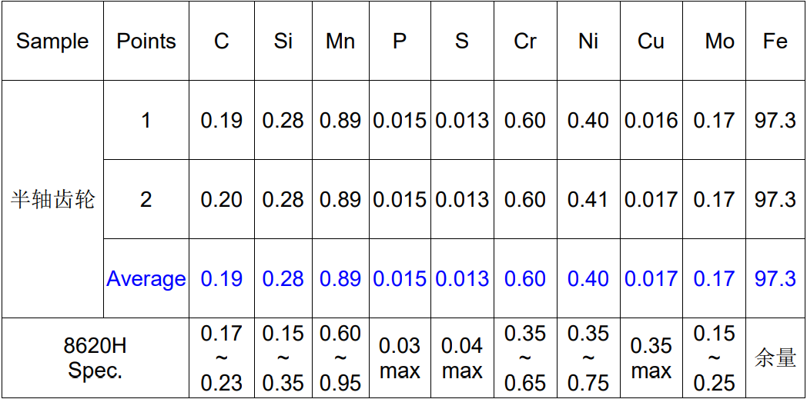Viewport: 807px width, 399px height.
Task: Click the Points cell labeled 1
Action: (146, 121)
